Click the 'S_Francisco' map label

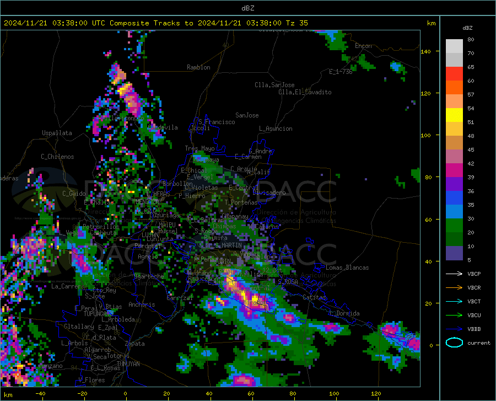(x=217, y=122)
